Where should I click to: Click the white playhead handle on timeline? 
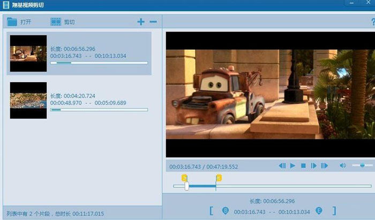point(187,186)
